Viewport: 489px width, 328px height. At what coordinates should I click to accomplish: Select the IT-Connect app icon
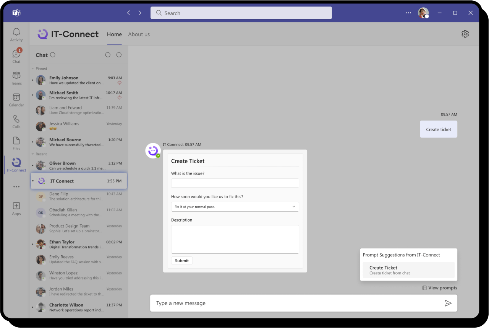(x=16, y=165)
